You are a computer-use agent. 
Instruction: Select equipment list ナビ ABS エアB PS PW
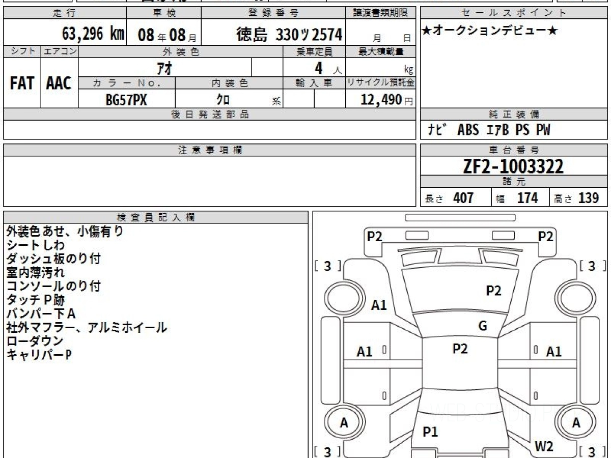pyautogui.click(x=489, y=130)
